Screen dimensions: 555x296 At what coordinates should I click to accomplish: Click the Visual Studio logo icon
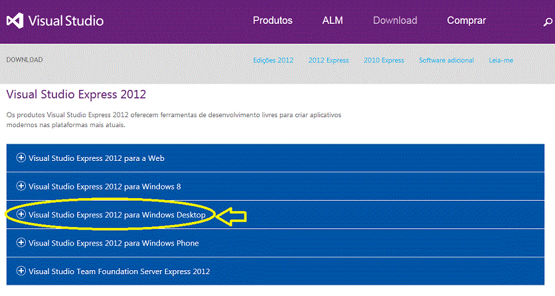click(15, 21)
